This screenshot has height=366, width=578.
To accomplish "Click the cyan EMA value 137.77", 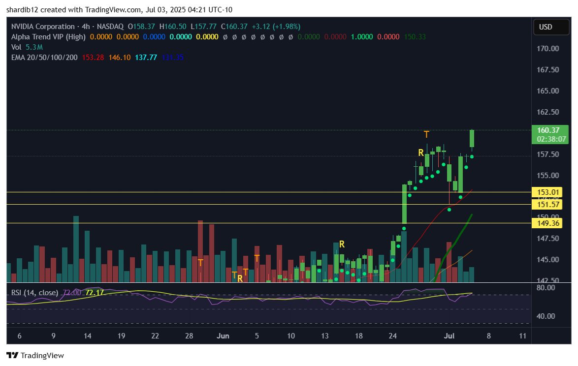I will coord(146,58).
